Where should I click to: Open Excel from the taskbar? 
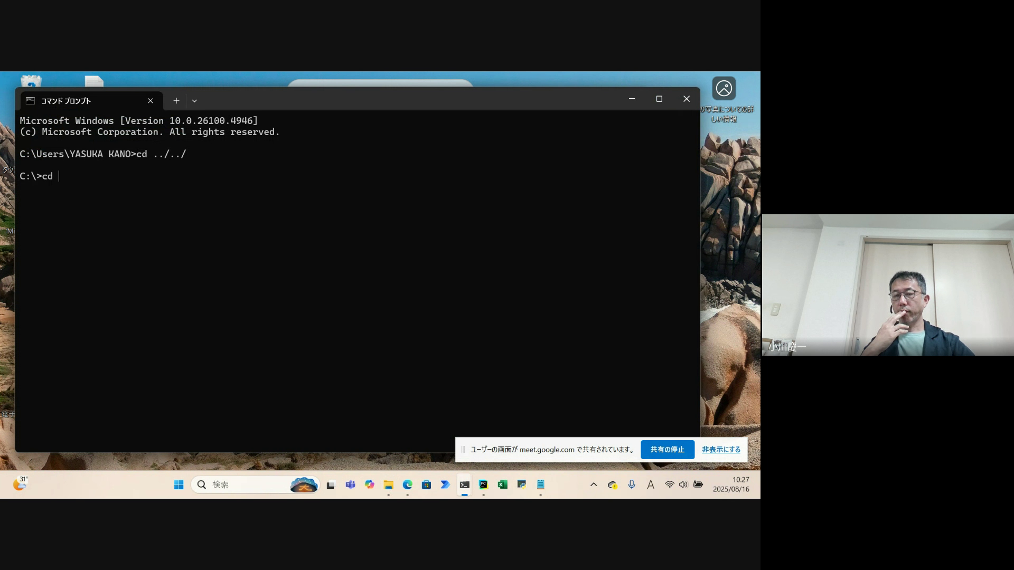tap(502, 484)
